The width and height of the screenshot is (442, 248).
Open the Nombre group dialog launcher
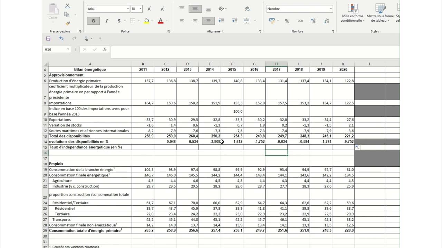(x=333, y=31)
